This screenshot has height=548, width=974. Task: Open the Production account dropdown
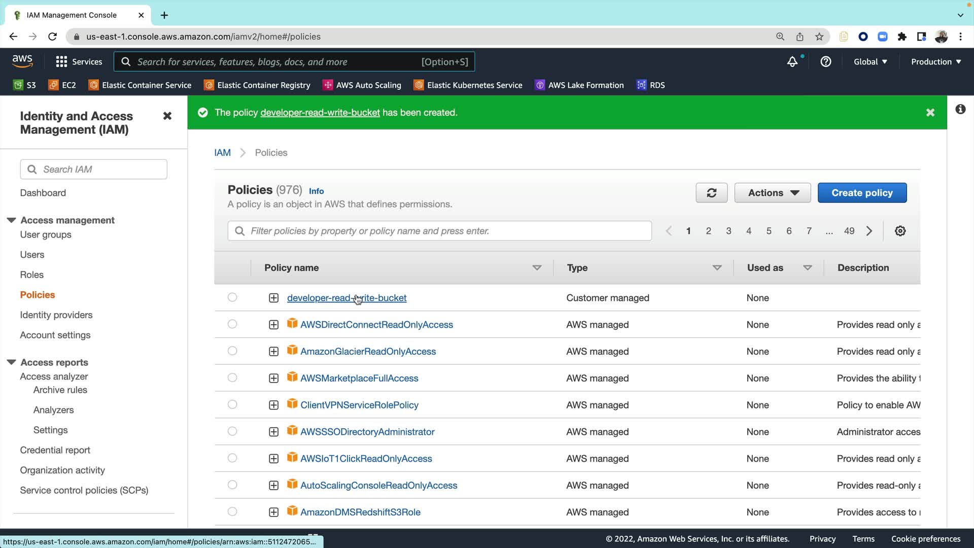[x=935, y=62]
